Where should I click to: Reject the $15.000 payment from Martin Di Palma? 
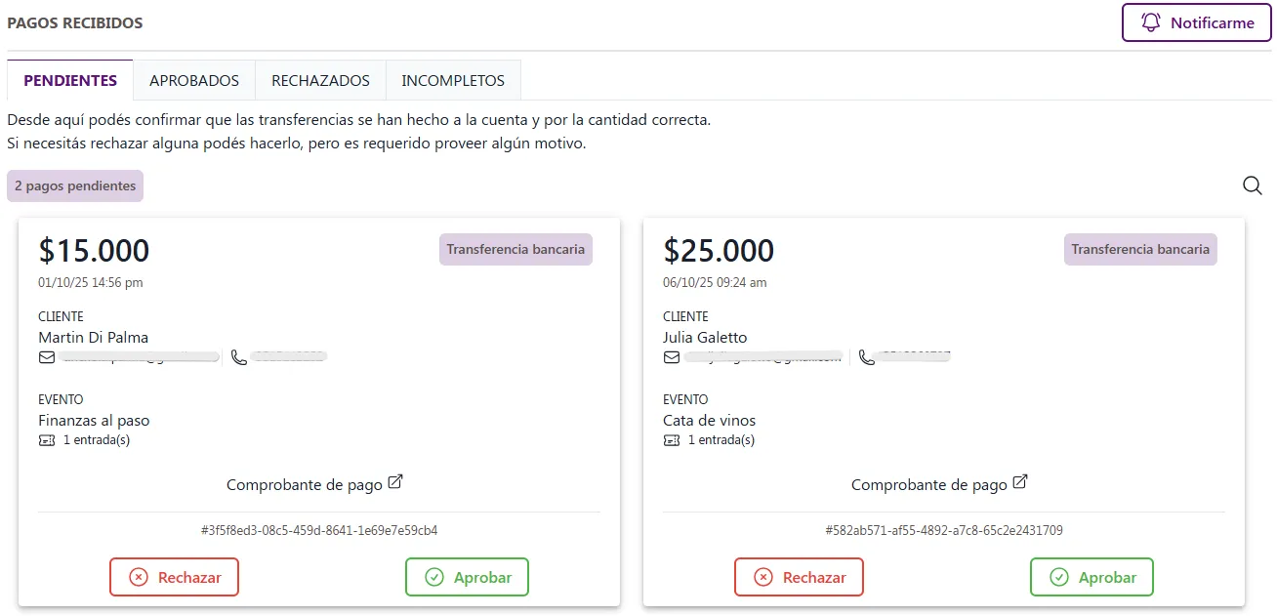[x=174, y=577]
